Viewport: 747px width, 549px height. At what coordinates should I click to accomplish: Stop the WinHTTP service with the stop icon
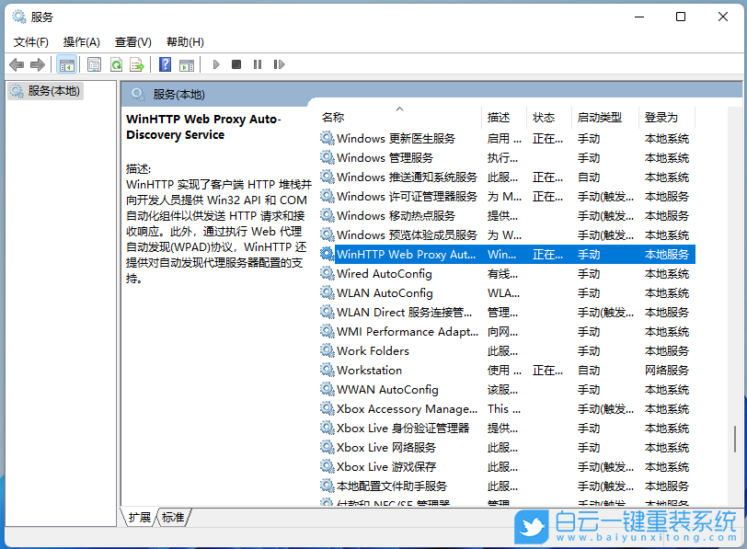(236, 64)
